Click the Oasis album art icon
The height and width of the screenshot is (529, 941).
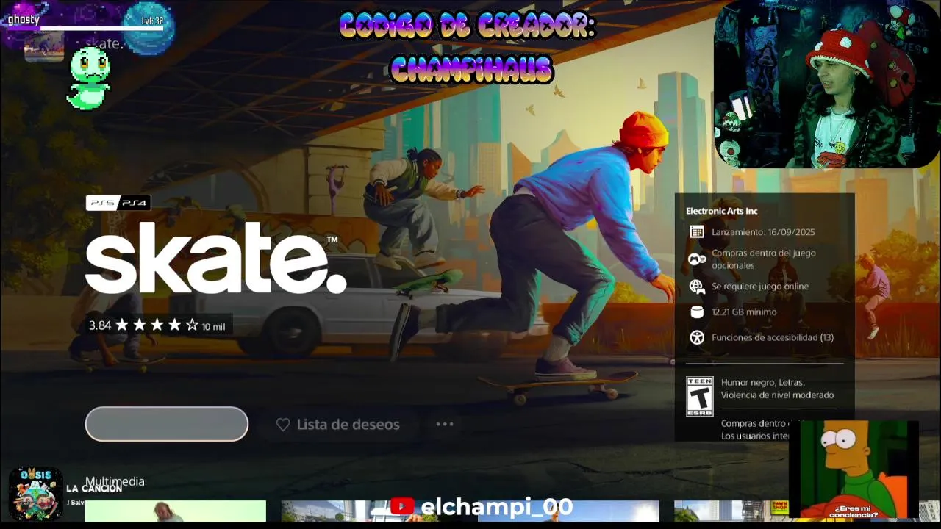coord(35,494)
